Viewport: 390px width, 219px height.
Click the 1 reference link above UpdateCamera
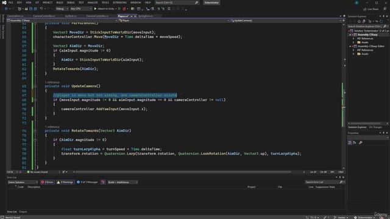52,82
